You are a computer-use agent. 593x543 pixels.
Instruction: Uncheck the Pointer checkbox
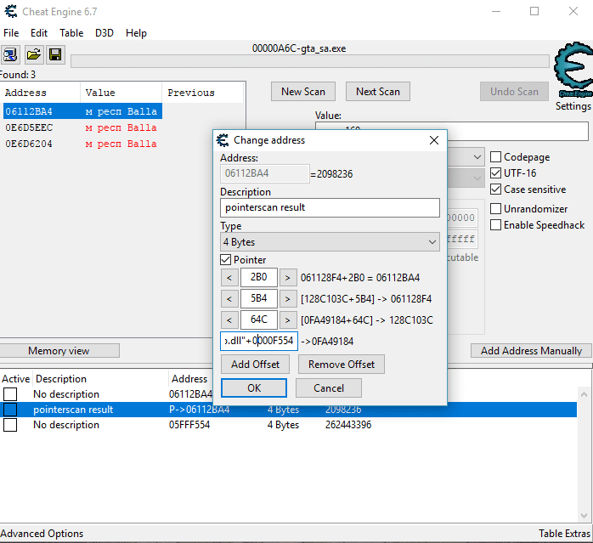[x=226, y=260]
